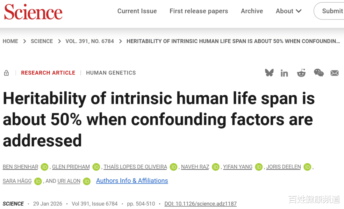Viewport: 344px width, 209px height.
Task: Email this article using envelope icon
Action: [334, 73]
